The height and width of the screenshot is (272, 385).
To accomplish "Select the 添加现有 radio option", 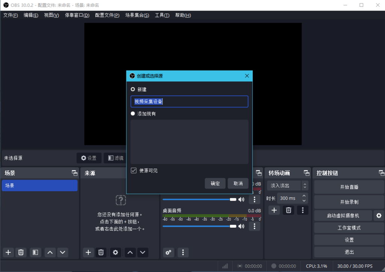I will (133, 113).
